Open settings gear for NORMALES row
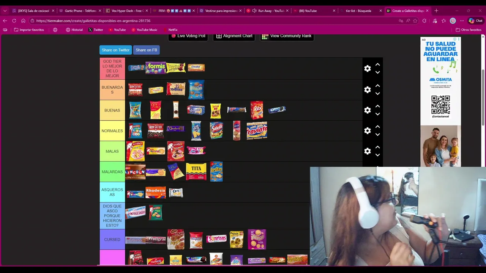 367,131
